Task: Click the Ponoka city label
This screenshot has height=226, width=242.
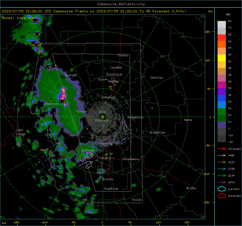Action: tap(123, 55)
